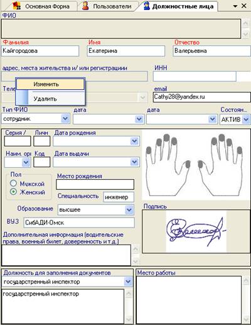Image resolution: width=251 pixels, height=325 pixels.
Task: Expand the Должность для заполнения документов dropdown
Action: [128, 282]
